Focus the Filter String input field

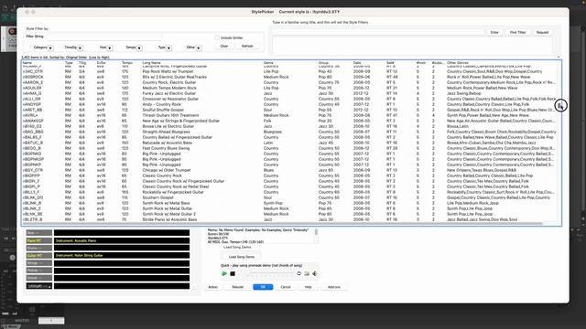coord(104,37)
